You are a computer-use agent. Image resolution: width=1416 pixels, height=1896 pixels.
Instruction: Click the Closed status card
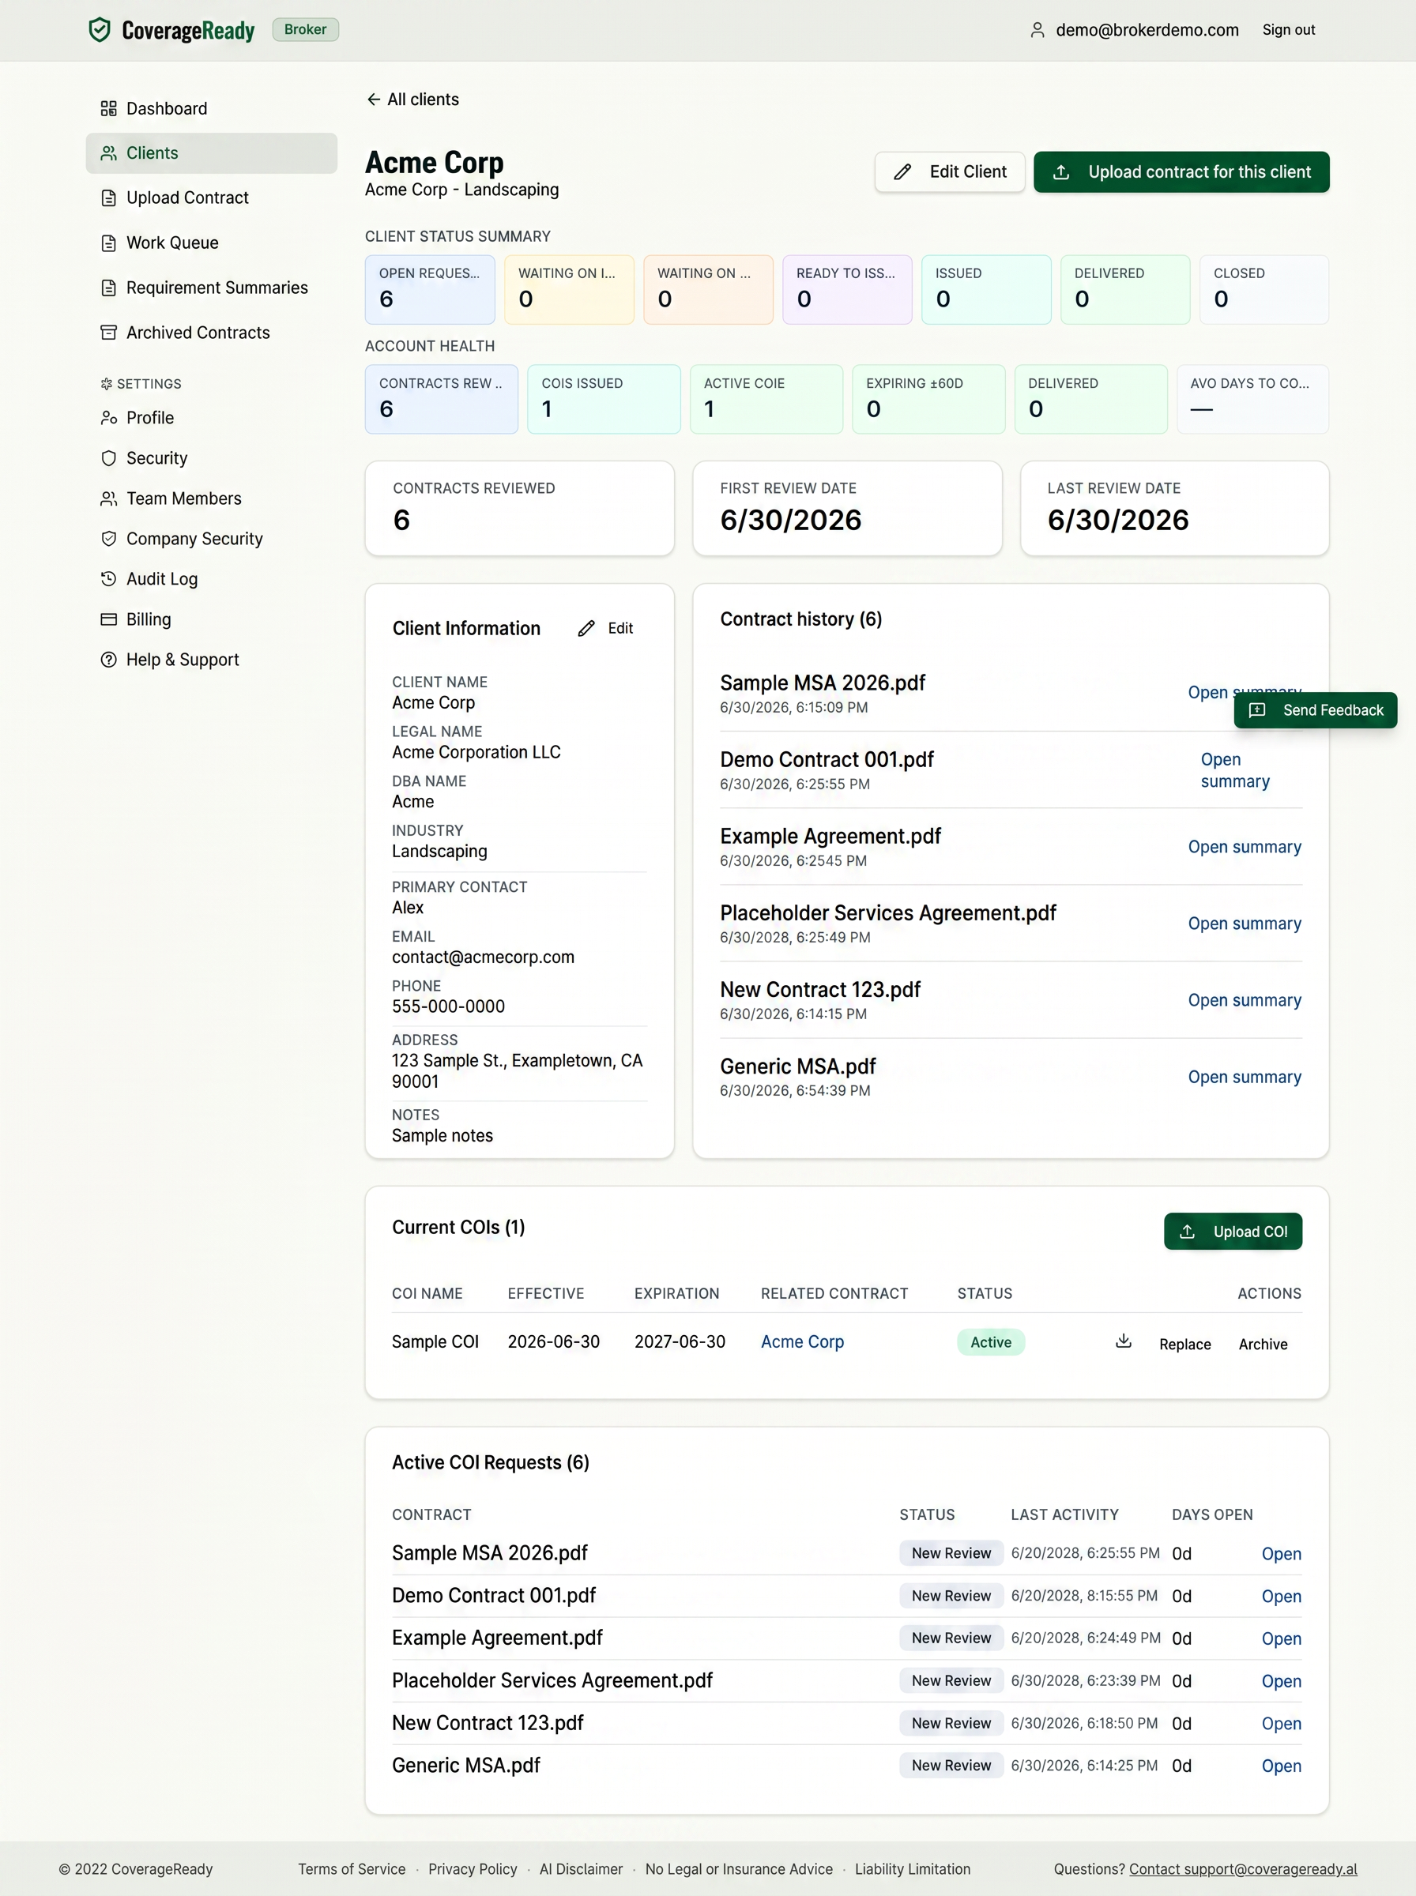(x=1263, y=290)
